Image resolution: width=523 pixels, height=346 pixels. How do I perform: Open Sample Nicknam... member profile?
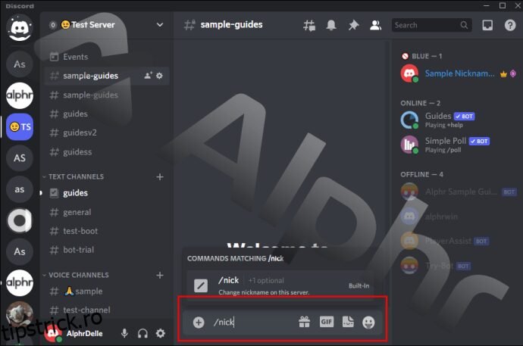pyautogui.click(x=458, y=73)
